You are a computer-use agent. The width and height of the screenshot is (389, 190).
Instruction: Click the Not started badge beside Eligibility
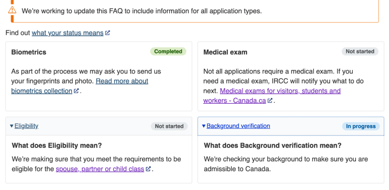[x=169, y=126]
